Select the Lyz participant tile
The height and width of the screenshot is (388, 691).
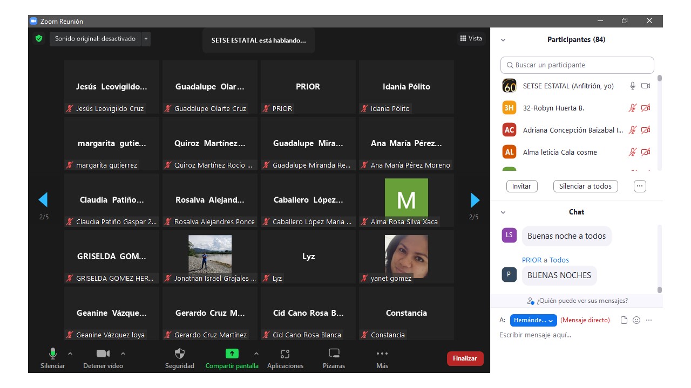pyautogui.click(x=308, y=257)
